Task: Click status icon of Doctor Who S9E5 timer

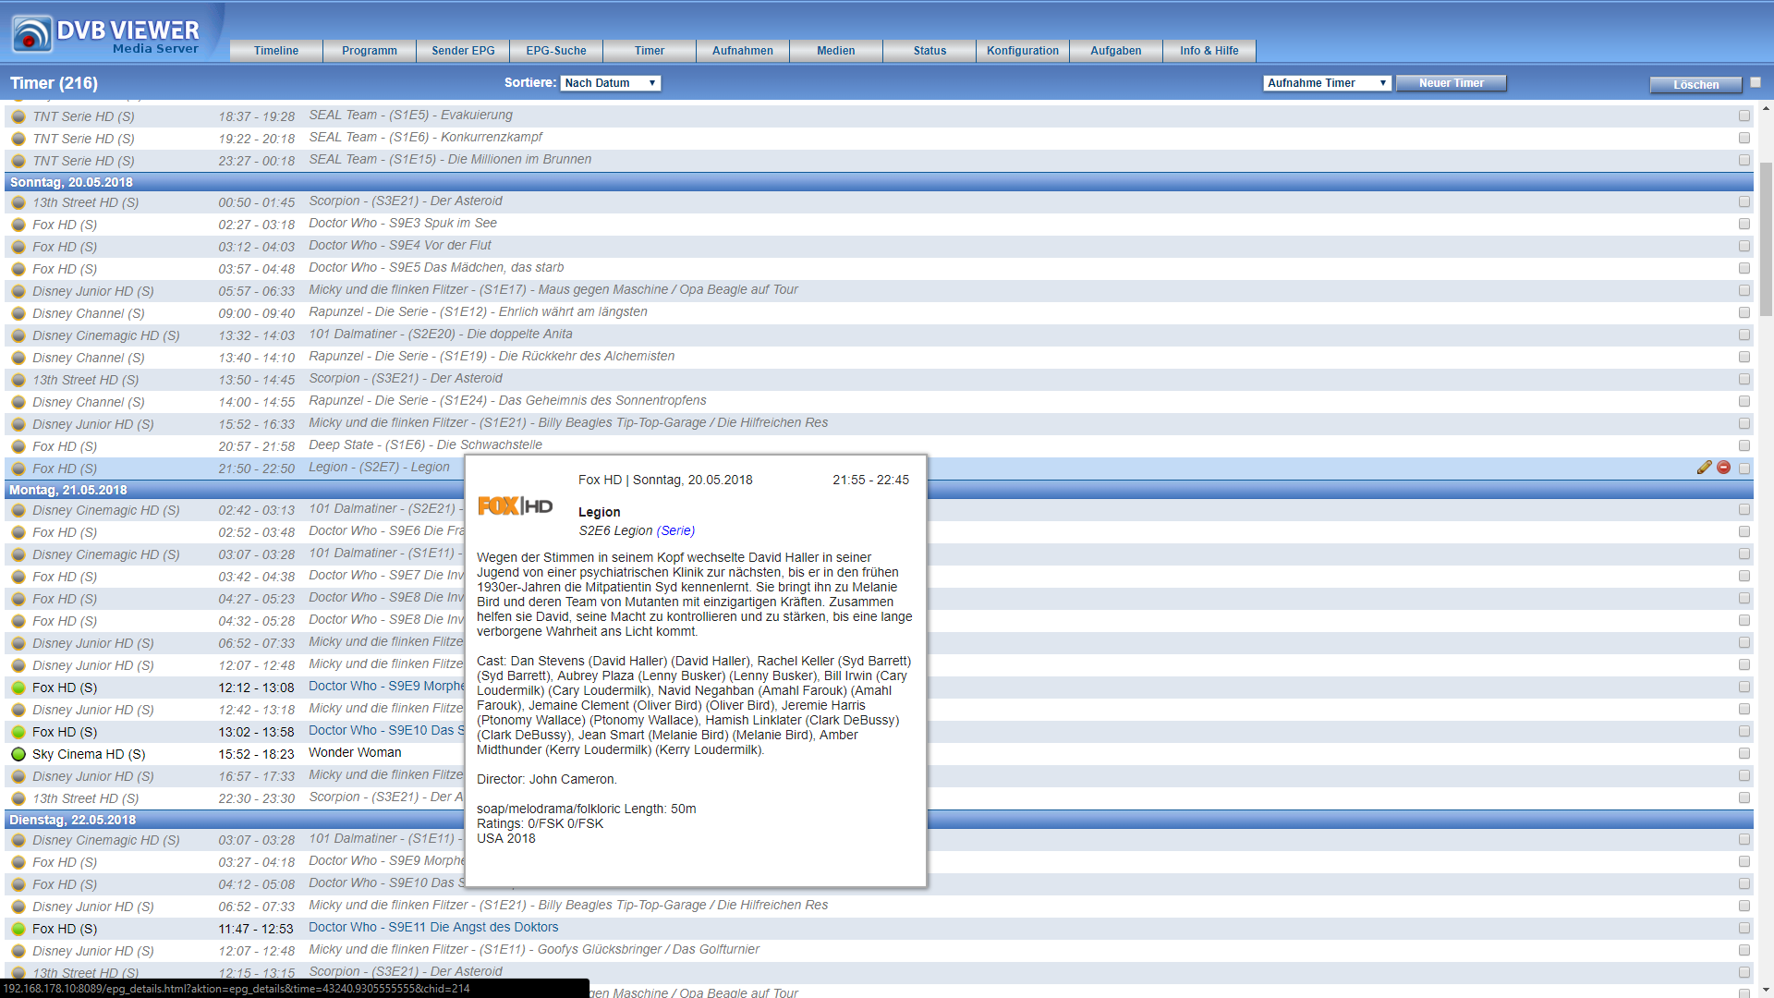Action: (18, 269)
